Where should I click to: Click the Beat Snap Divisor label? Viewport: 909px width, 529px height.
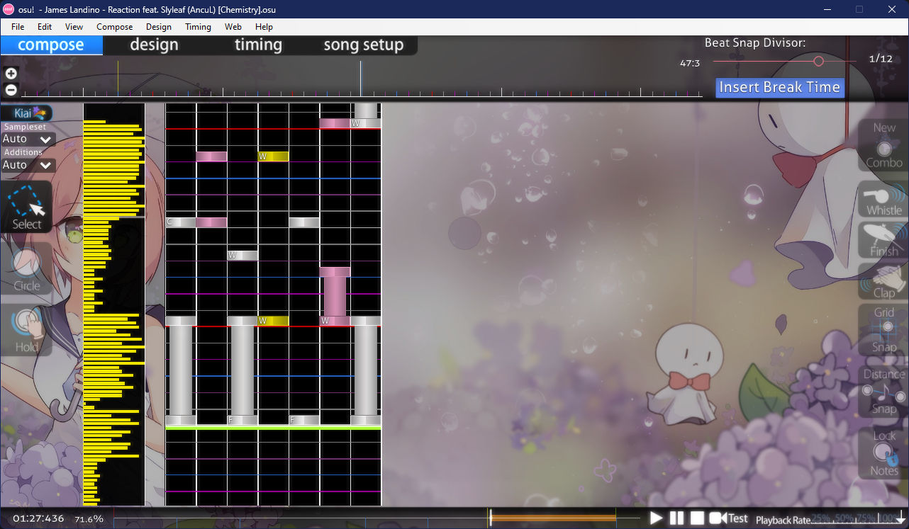point(755,43)
